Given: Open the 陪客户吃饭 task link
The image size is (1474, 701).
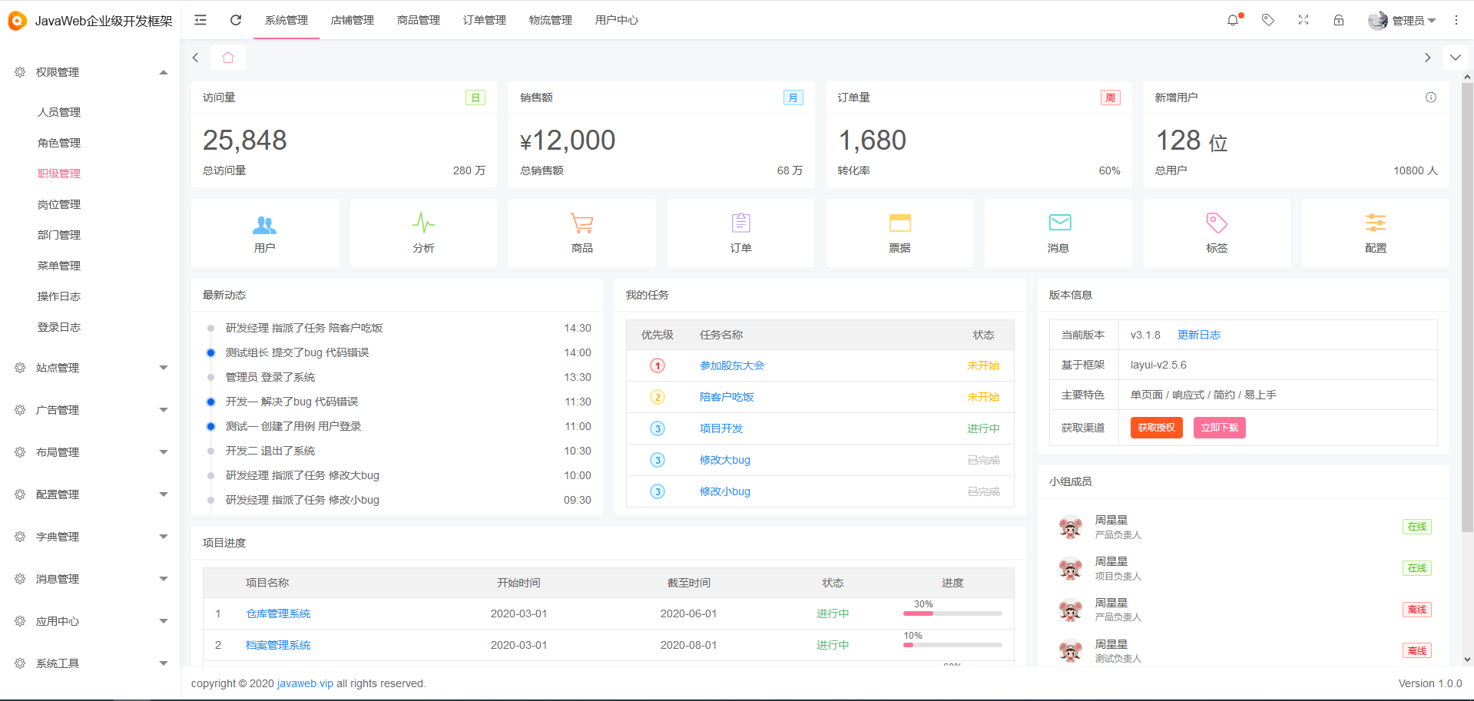Looking at the screenshot, I should coord(726,397).
